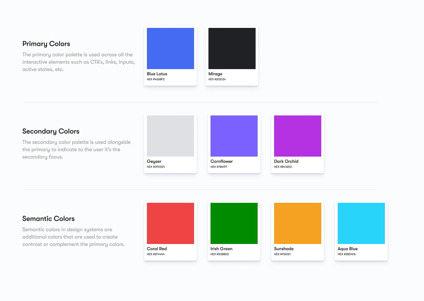Click the HEX #DFE0E4 label under Geyser

click(156, 167)
